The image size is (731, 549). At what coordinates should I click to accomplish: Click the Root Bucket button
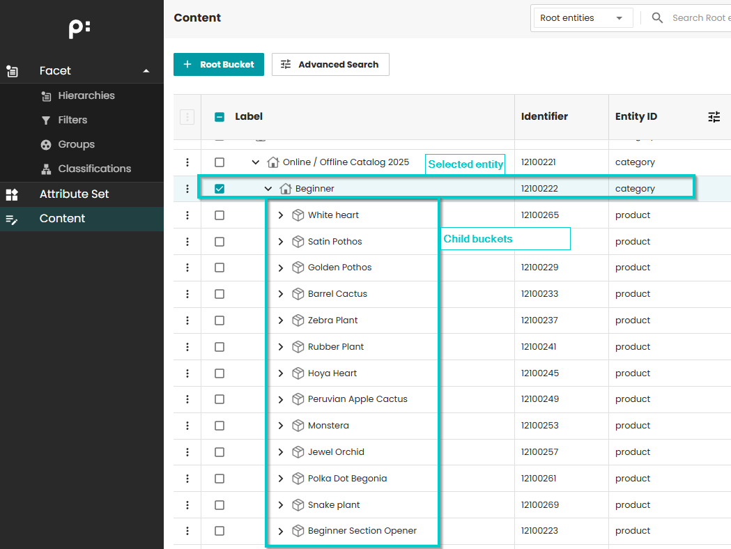click(x=219, y=64)
